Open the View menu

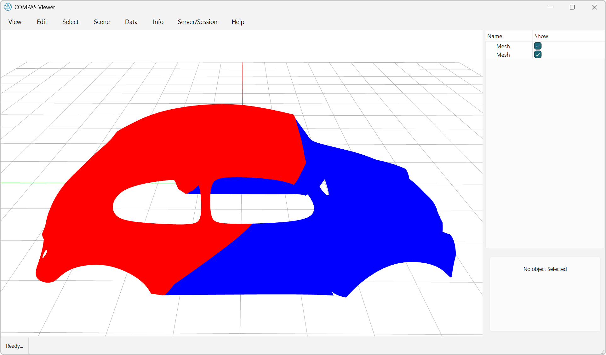tap(14, 22)
